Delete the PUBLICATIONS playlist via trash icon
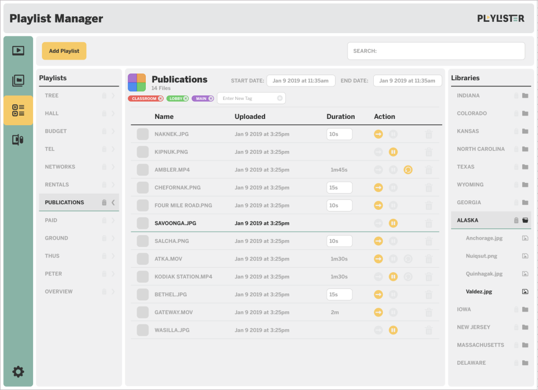This screenshot has width=538, height=390. point(104,203)
